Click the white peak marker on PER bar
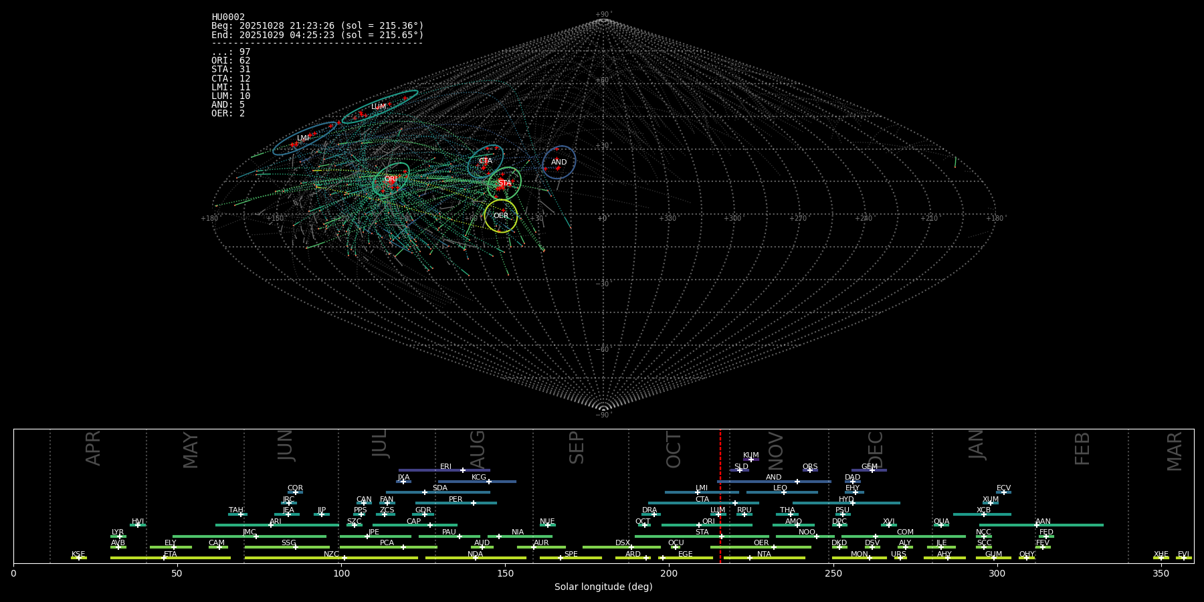This screenshot has width=1204, height=602. coord(474,503)
